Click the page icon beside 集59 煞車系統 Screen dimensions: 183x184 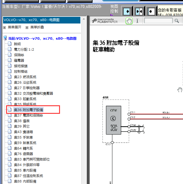tap(10, 143)
